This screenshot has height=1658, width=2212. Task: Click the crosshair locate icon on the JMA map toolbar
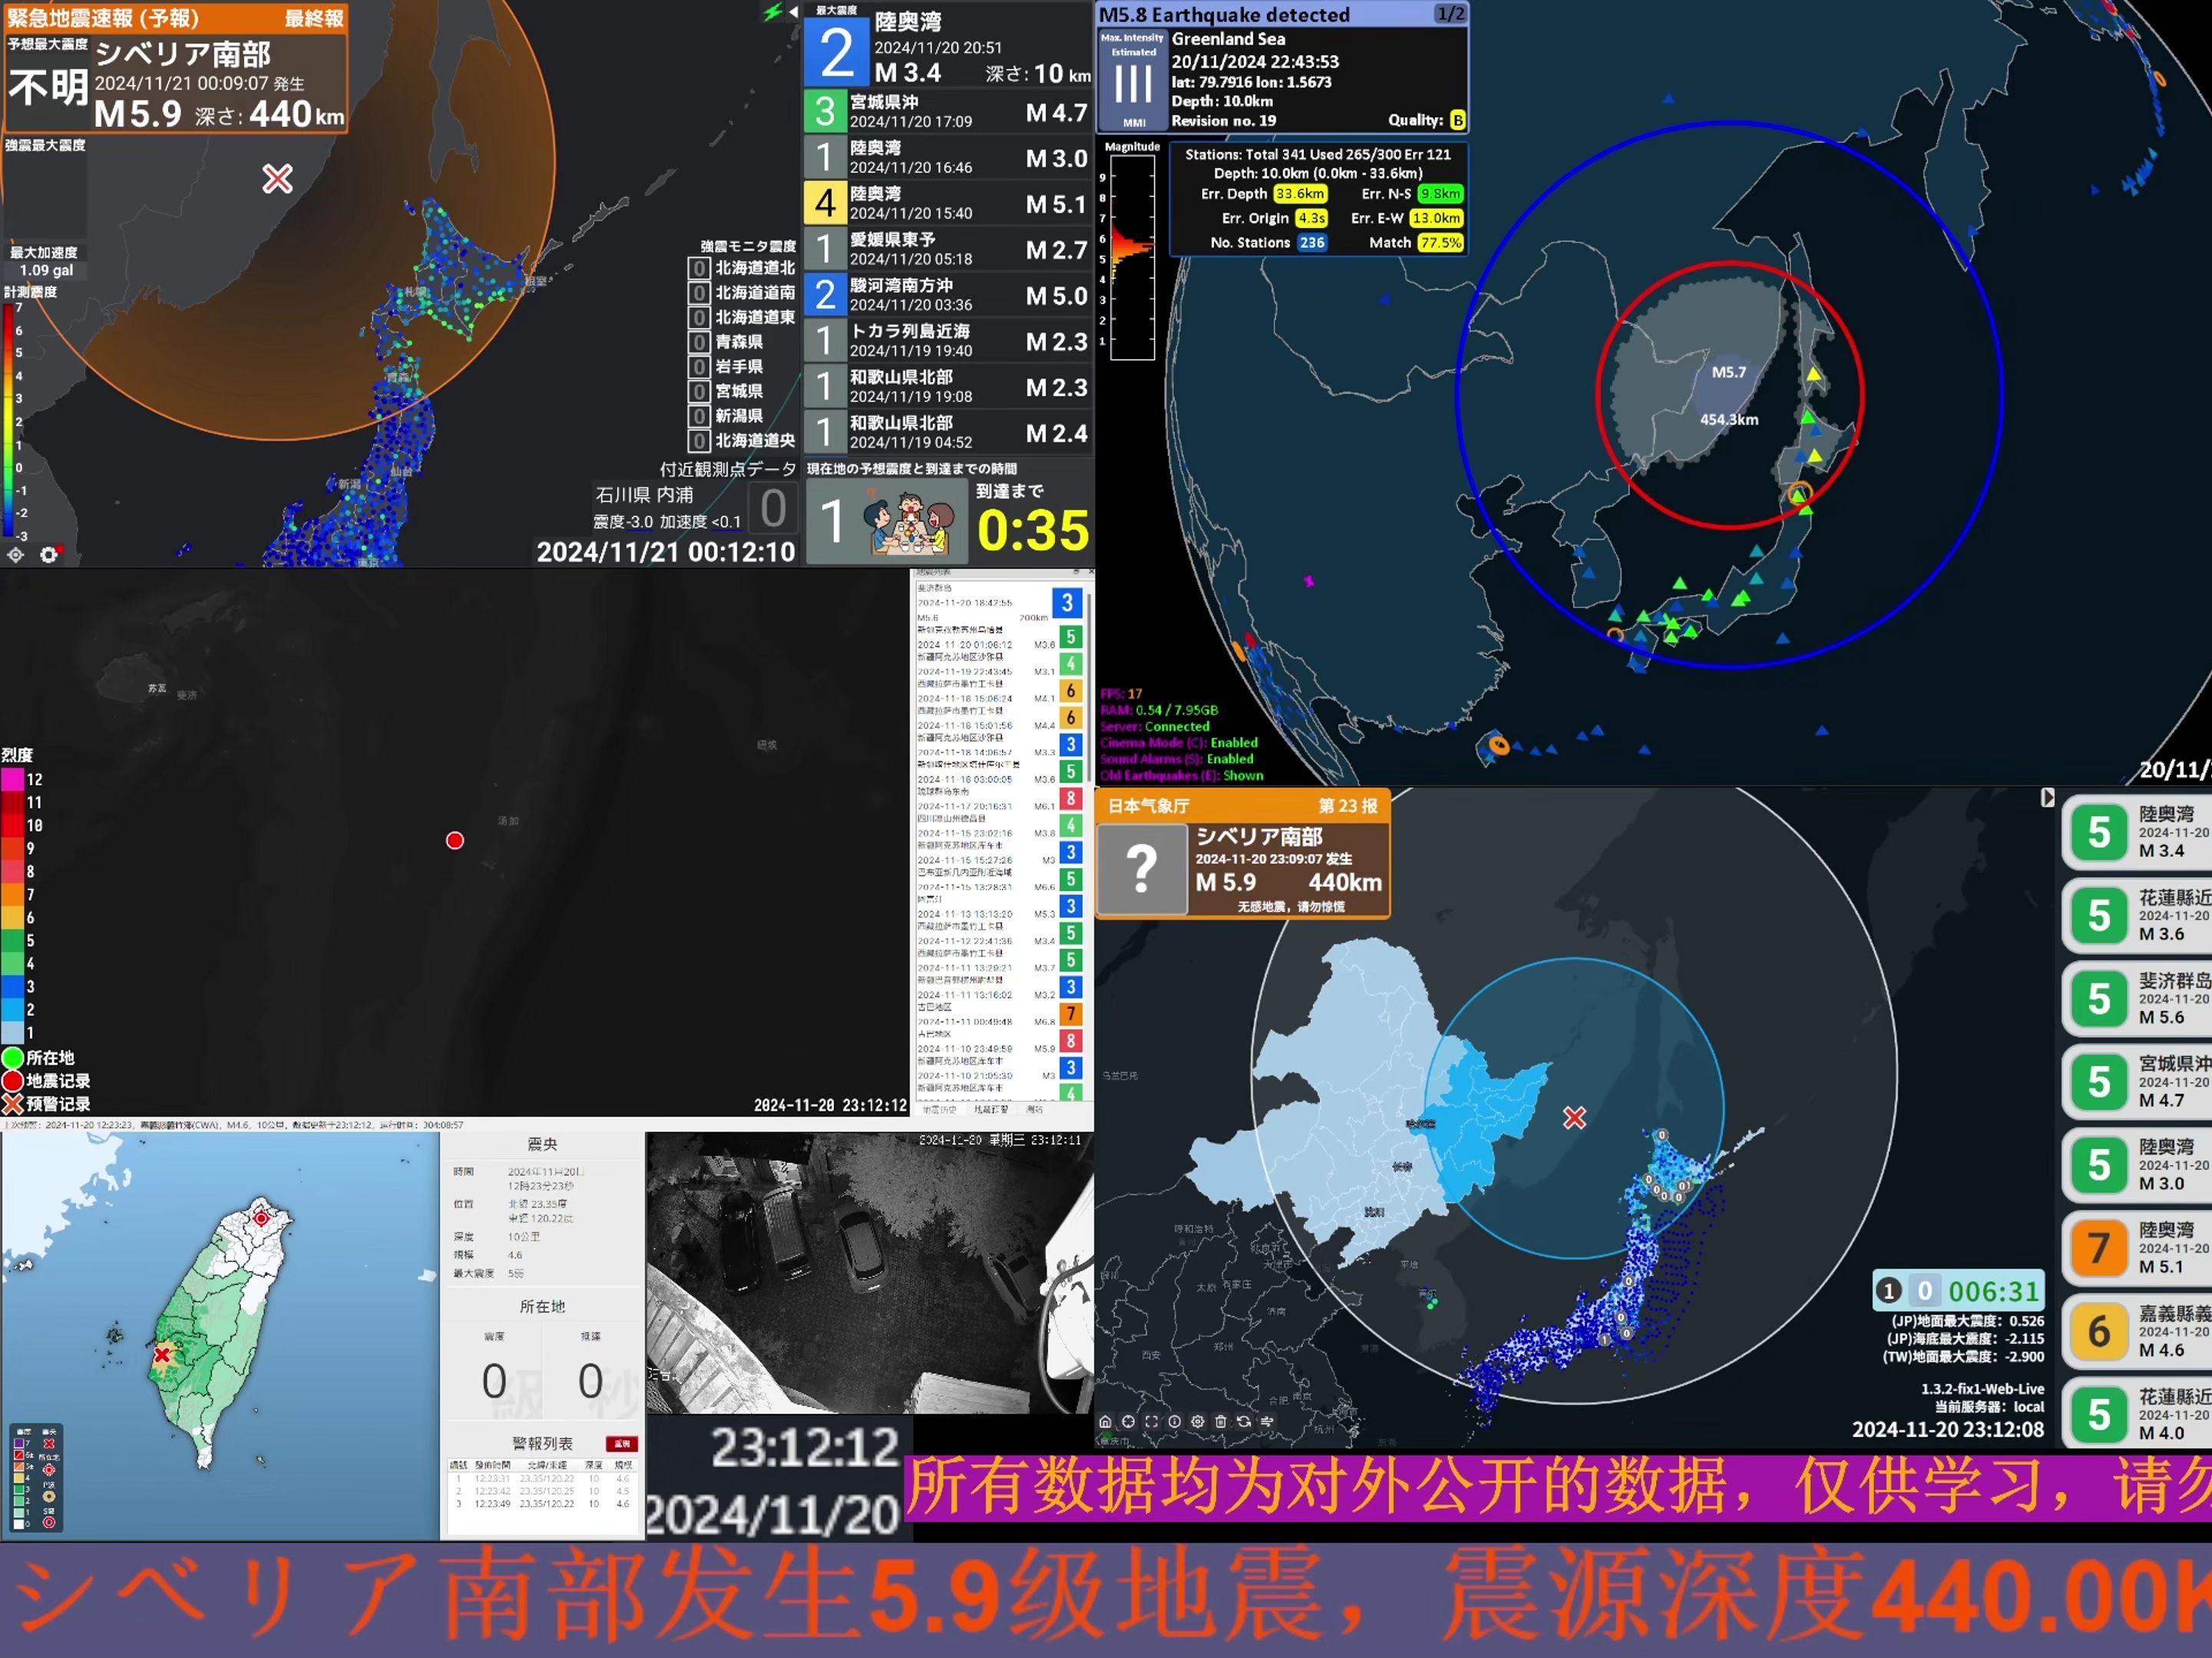coord(1128,1421)
